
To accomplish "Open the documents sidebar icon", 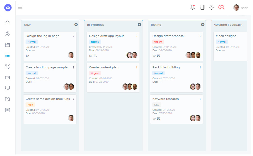I will (7, 99).
